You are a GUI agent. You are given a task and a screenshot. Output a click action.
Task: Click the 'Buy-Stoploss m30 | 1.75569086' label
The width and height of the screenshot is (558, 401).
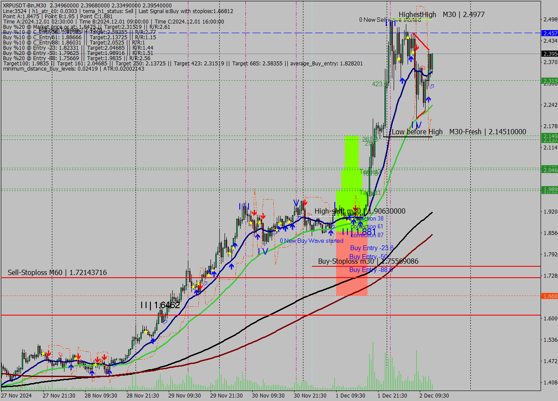click(x=368, y=261)
